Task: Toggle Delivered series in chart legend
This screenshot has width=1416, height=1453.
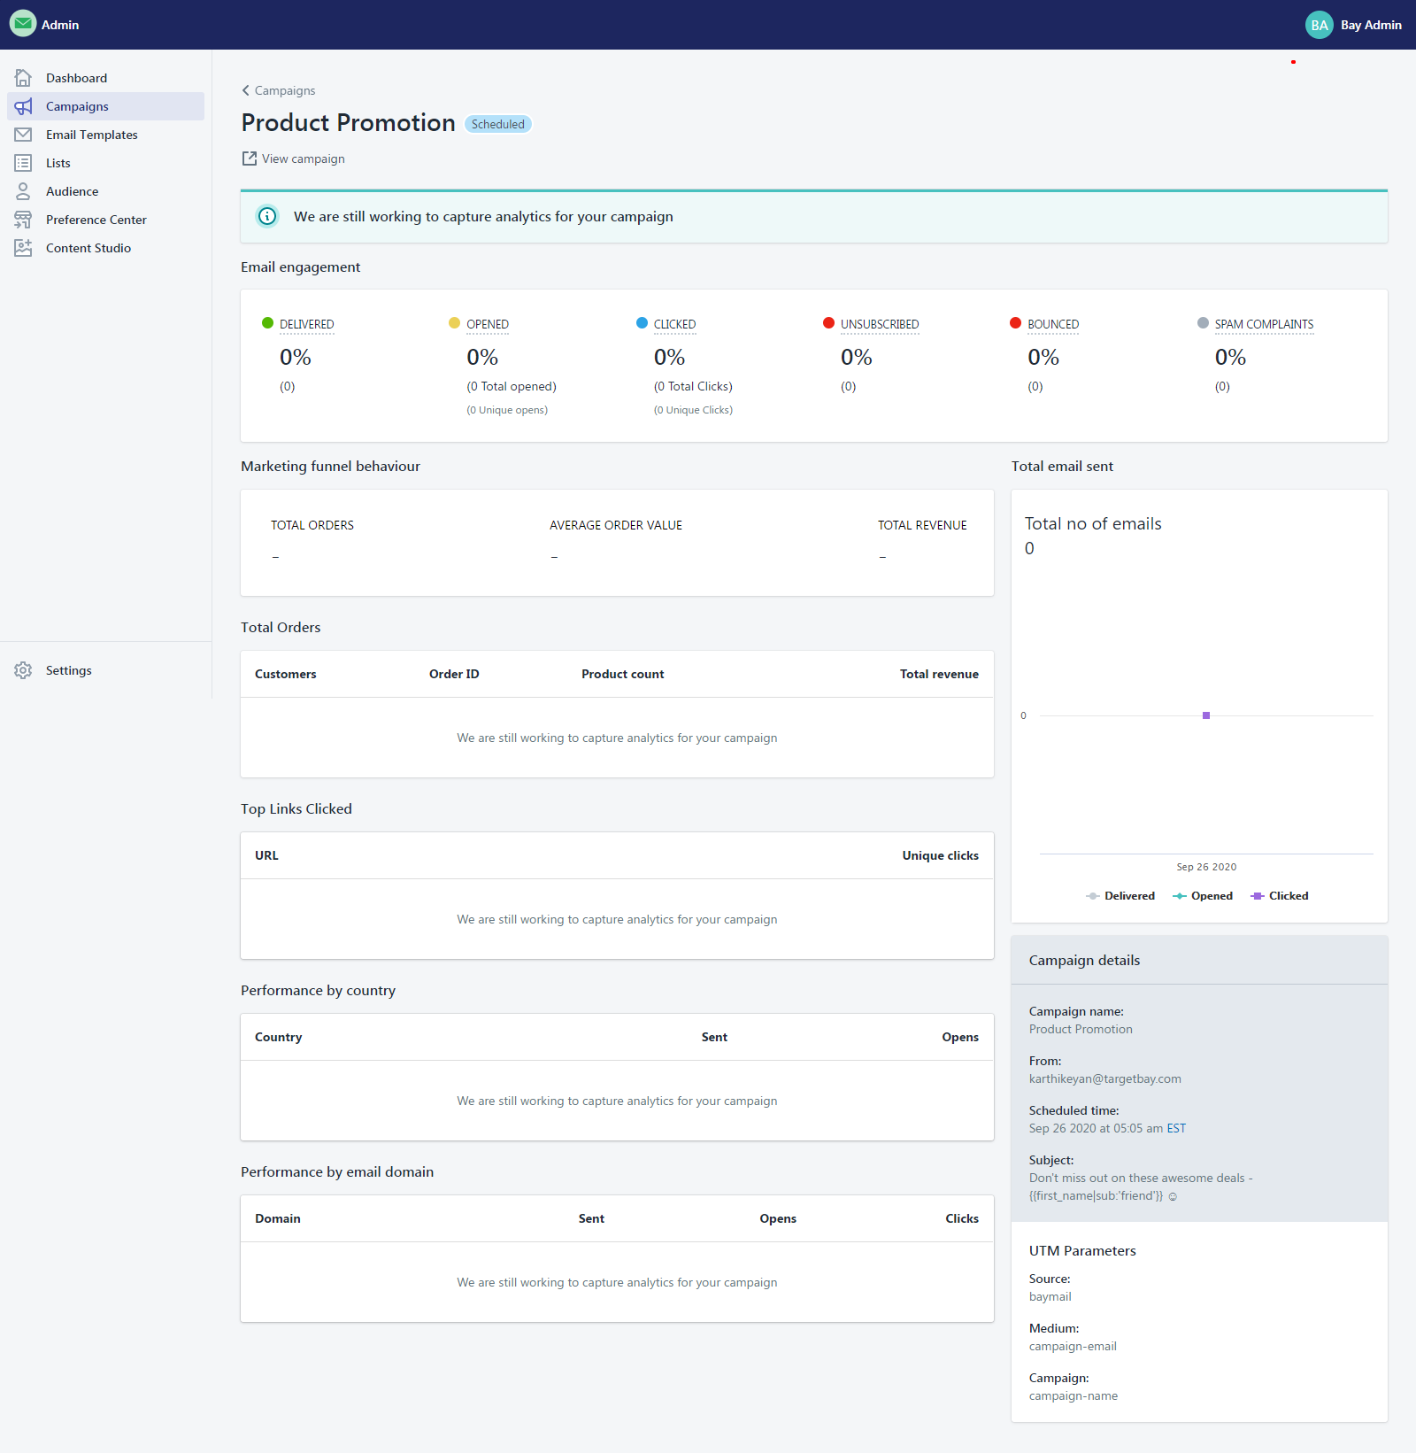Action: [1120, 896]
